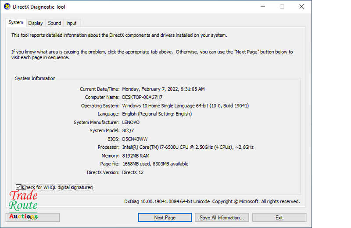This screenshot has width=351, height=228.
Task: Click the manufacturer value LENOVO
Action: coord(131,123)
